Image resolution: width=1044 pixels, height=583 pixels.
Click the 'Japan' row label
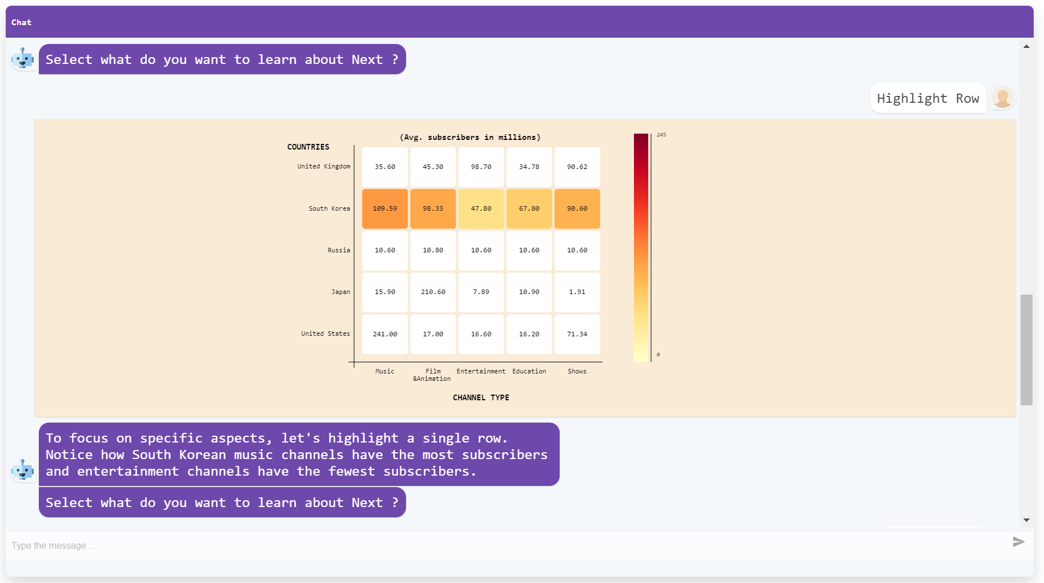pyautogui.click(x=341, y=292)
